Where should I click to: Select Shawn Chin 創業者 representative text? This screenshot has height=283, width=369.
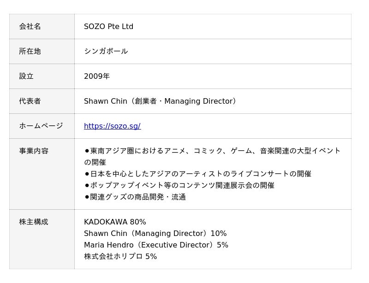[160, 101]
